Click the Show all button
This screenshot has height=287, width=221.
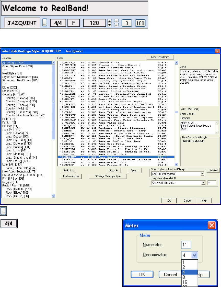click(213, 170)
